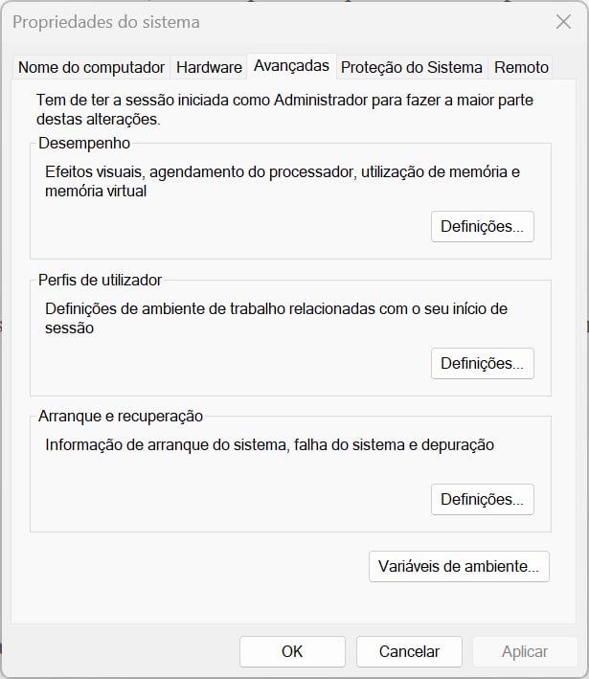The width and height of the screenshot is (589, 679).
Task: Open Definições for Arranque e recuperação
Action: (x=482, y=500)
